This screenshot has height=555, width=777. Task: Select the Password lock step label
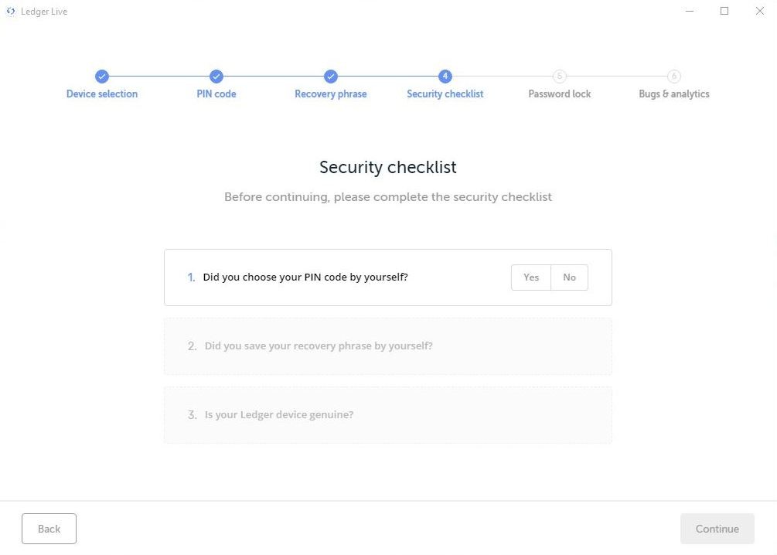[x=560, y=94]
